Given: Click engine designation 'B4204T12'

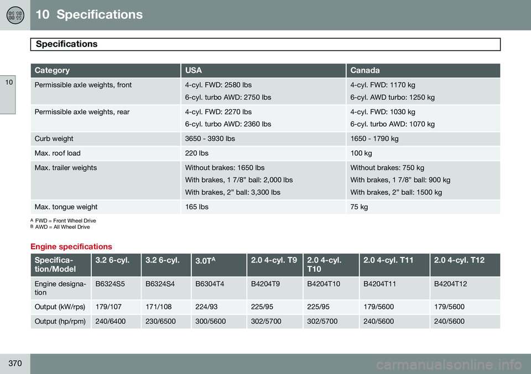Looking at the screenshot, I should tap(450, 284).
